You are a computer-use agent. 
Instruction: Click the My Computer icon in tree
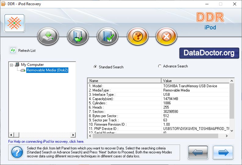[x=17, y=64]
